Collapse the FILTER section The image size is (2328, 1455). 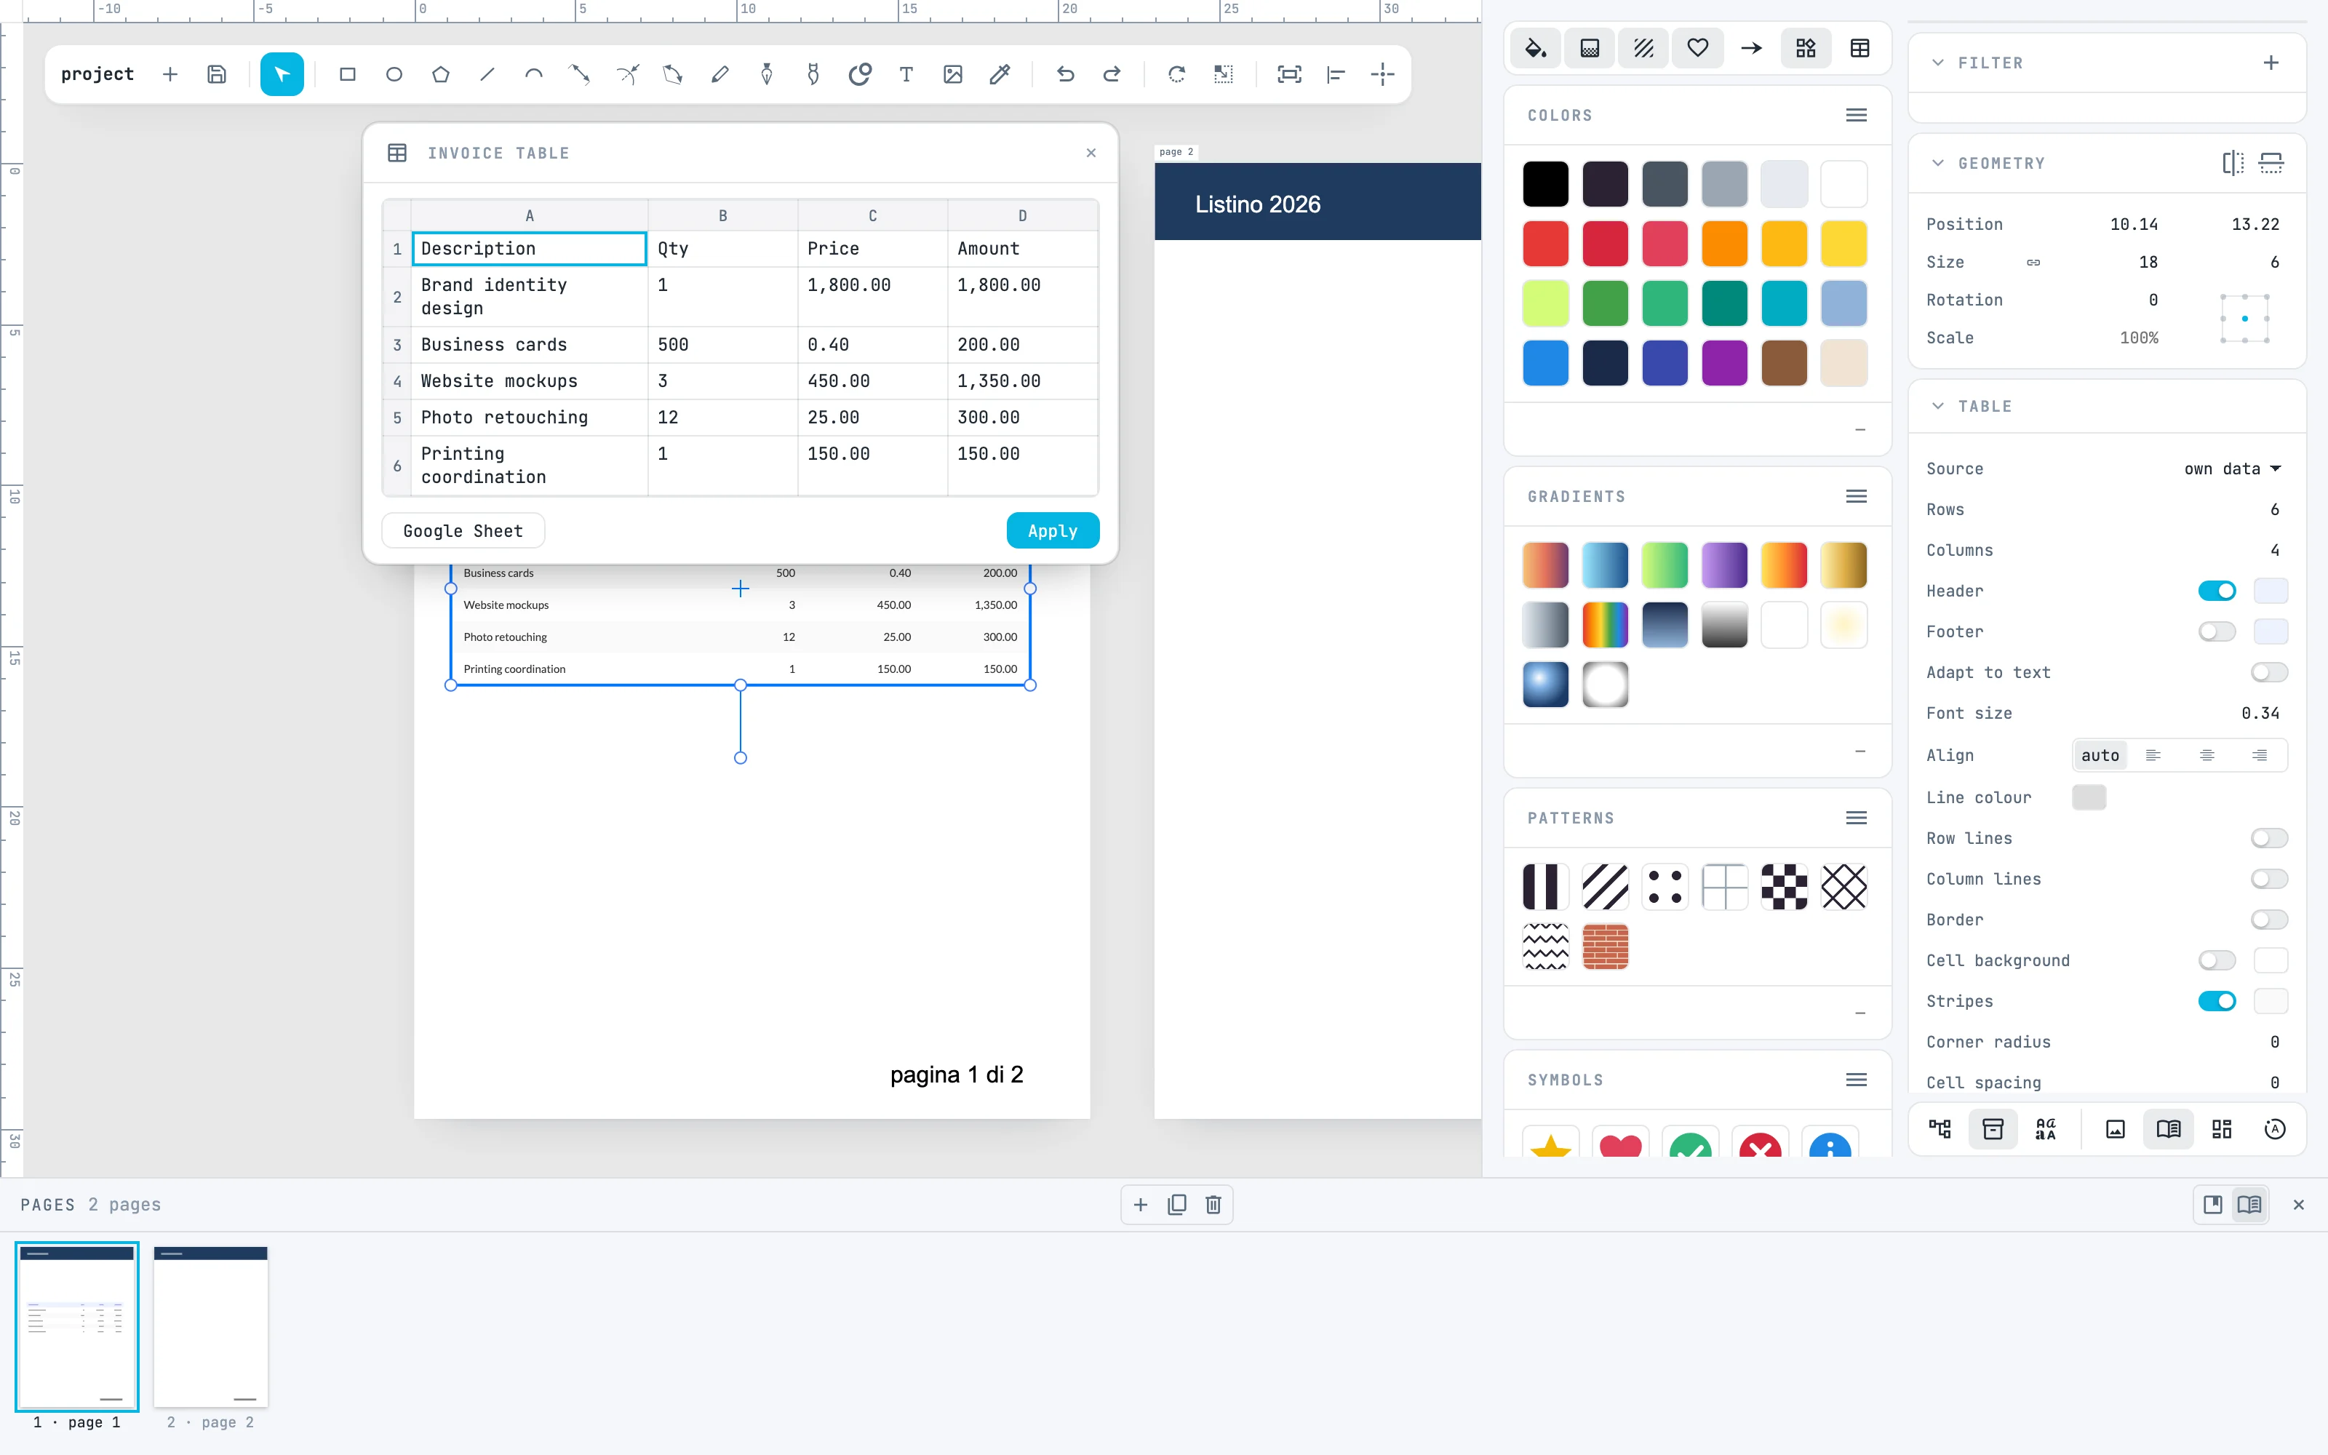tap(1938, 63)
